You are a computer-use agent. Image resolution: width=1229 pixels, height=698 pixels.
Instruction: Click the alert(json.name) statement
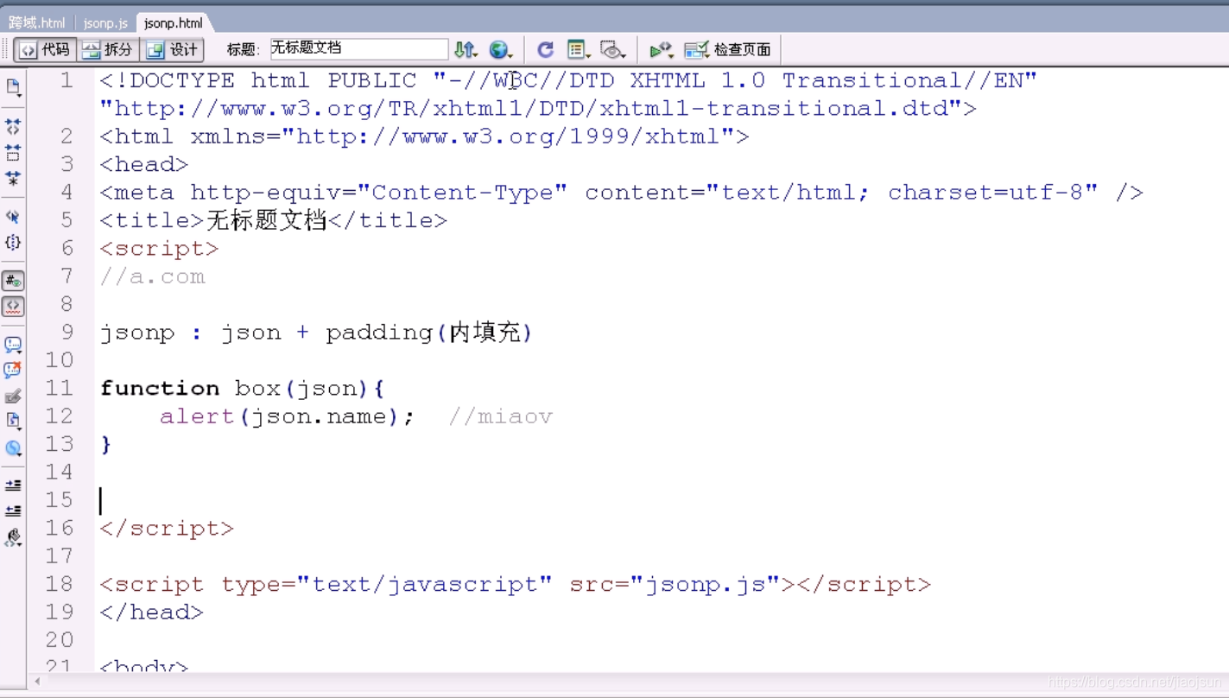[x=287, y=416]
